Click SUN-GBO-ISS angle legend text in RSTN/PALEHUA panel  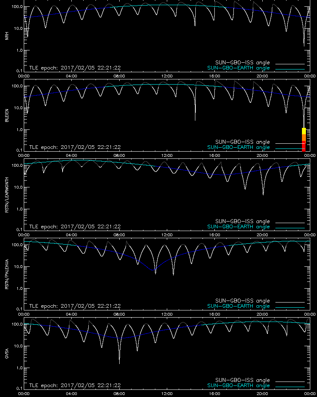click(x=243, y=301)
